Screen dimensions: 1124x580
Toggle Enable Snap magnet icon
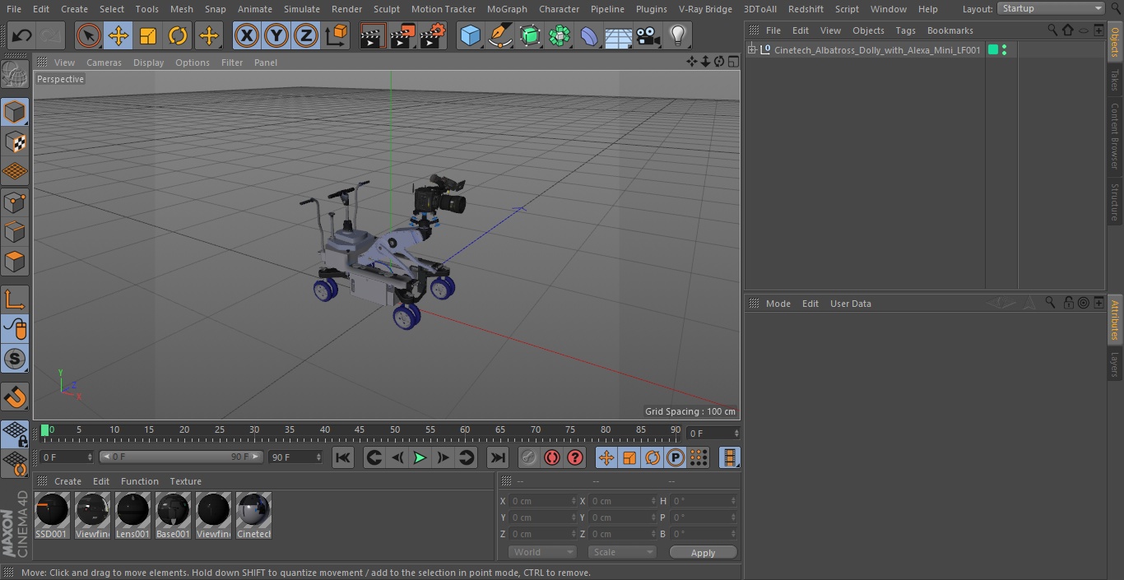[x=15, y=397]
